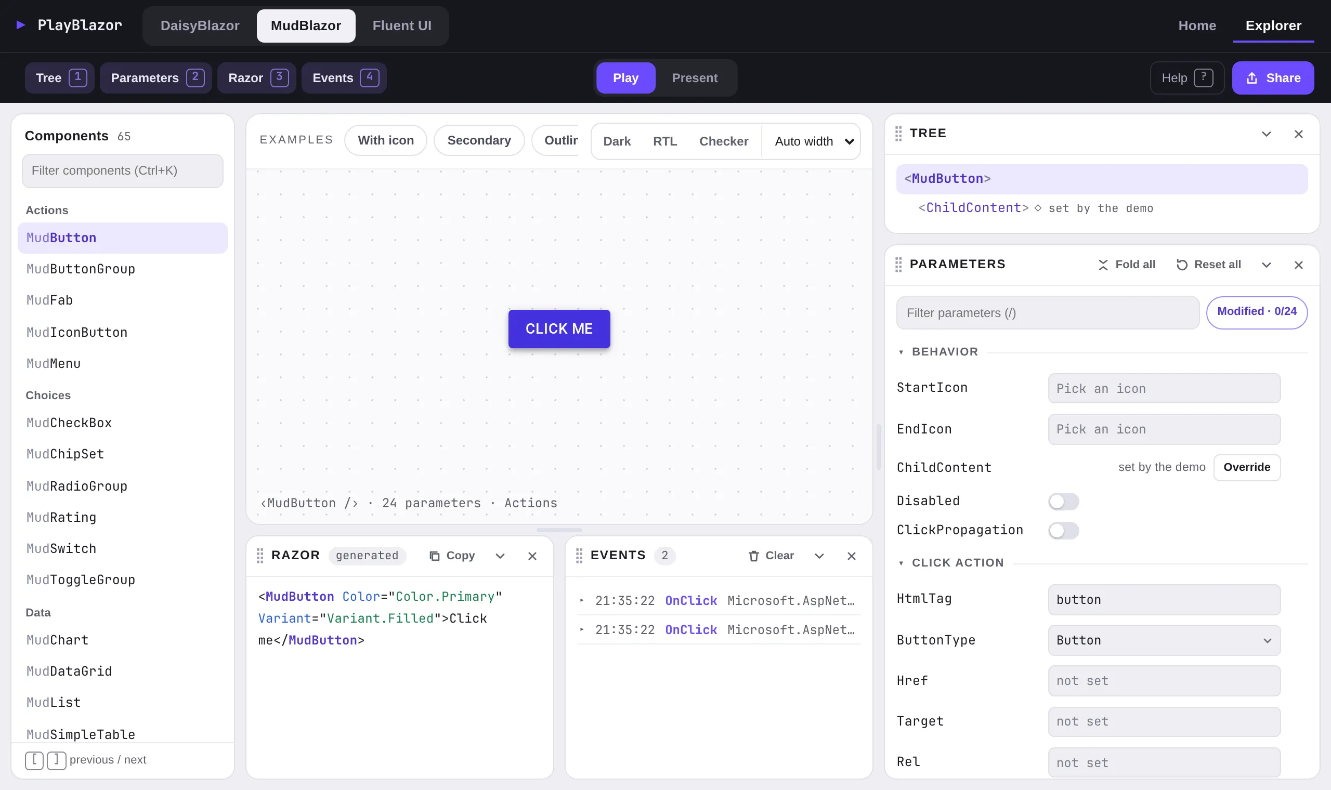Switch to the Fluent UI tab
Image resolution: width=1331 pixels, height=790 pixels.
point(402,25)
